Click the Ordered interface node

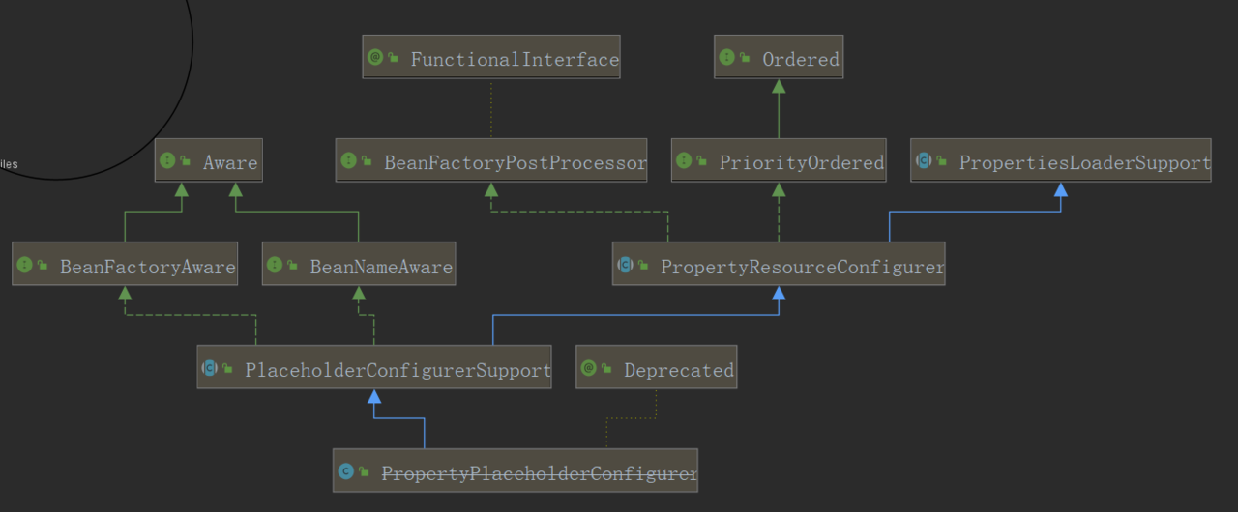coord(779,58)
